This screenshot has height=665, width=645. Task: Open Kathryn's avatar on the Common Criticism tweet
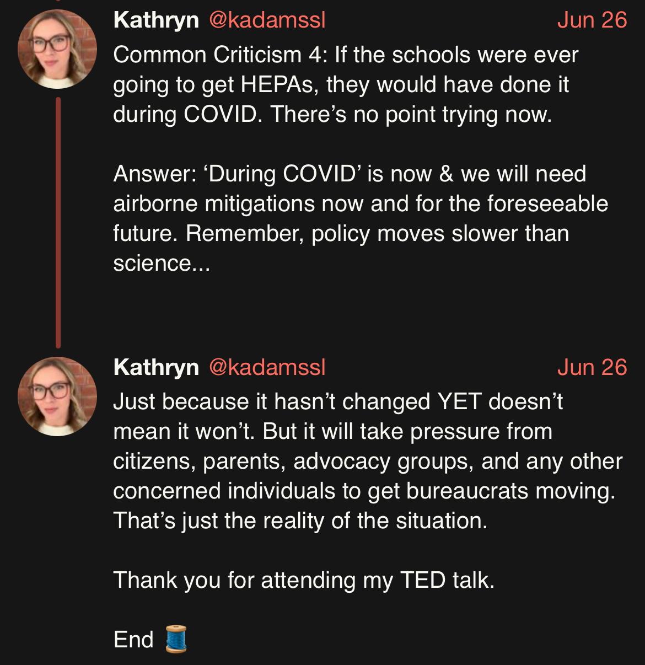point(58,49)
